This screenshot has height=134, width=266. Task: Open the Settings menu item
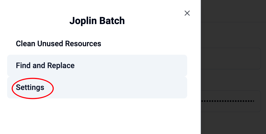30,88
